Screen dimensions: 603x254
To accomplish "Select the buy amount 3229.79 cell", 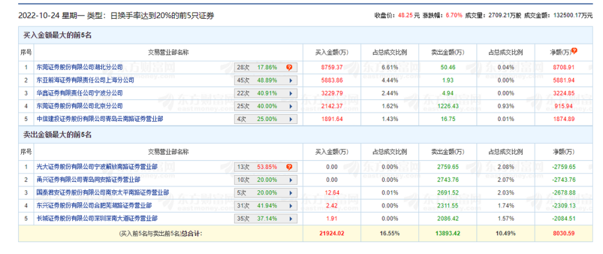I will pyautogui.click(x=332, y=93).
